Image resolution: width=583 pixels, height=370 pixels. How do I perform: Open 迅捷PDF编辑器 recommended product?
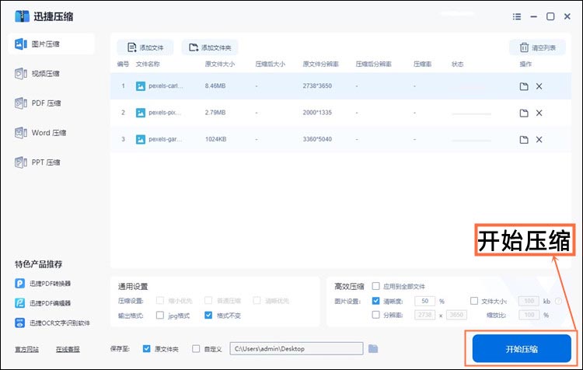pos(43,303)
